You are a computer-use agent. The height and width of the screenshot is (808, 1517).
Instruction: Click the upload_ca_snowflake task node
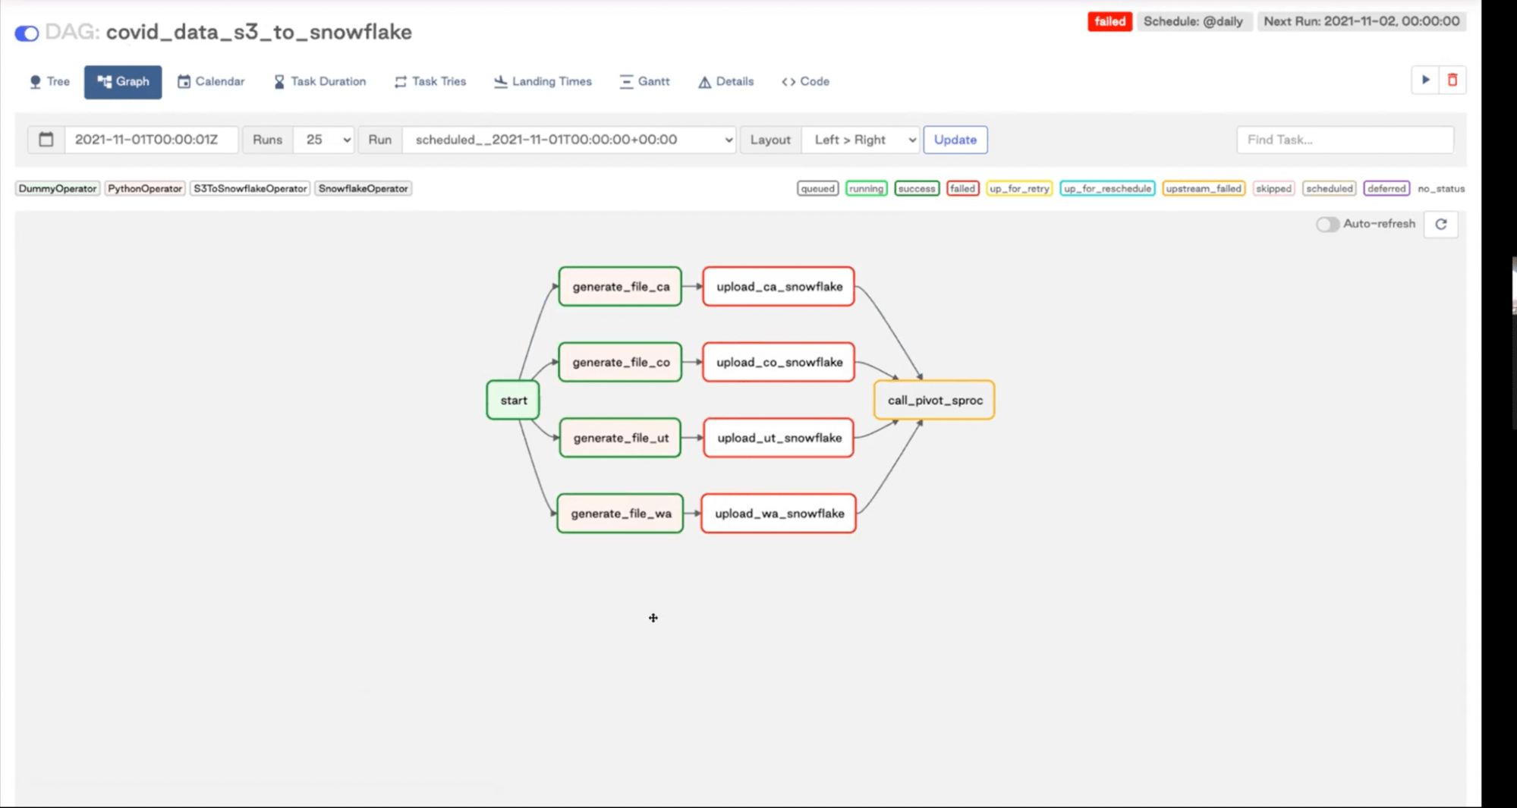point(779,287)
